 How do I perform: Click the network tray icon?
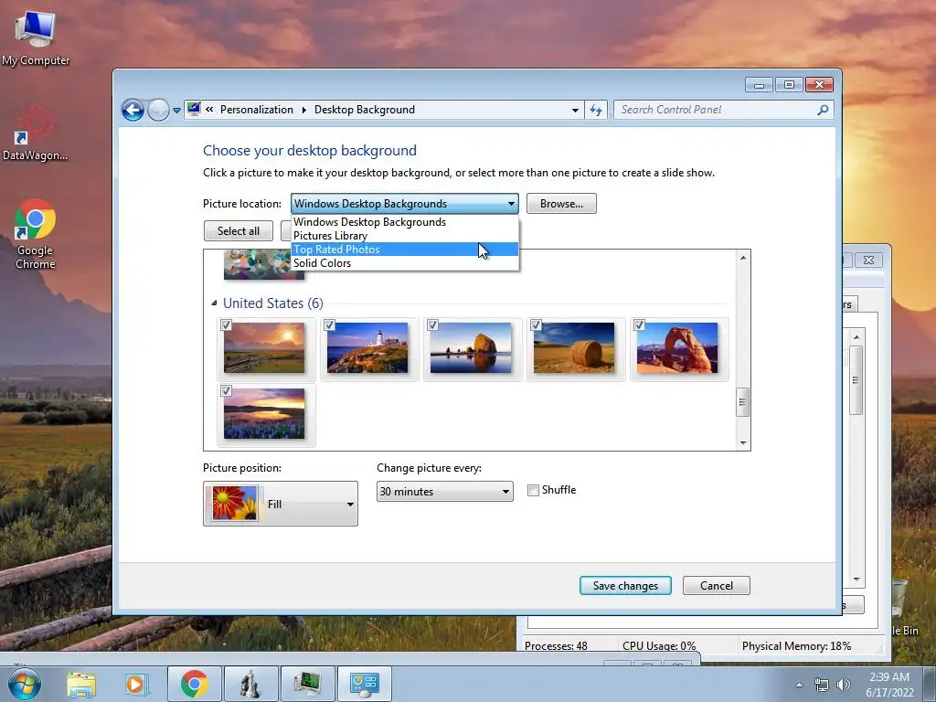[822, 685]
